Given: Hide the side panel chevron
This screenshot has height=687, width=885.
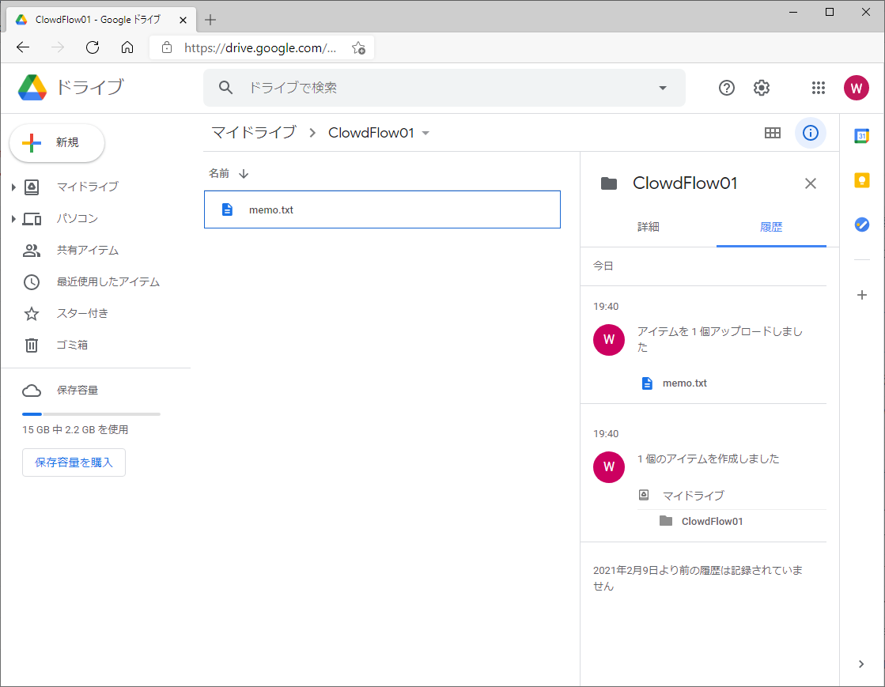Looking at the screenshot, I should tap(861, 664).
